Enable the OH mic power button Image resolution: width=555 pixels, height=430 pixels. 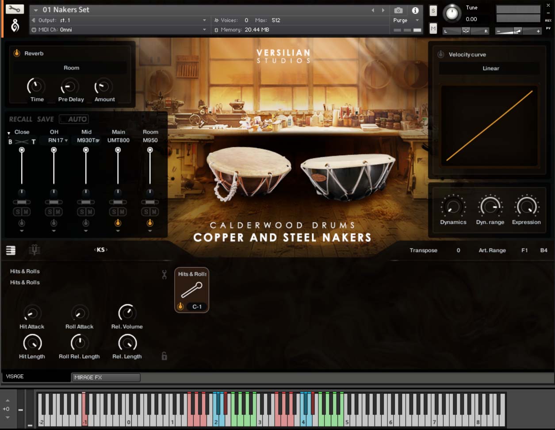(x=54, y=223)
